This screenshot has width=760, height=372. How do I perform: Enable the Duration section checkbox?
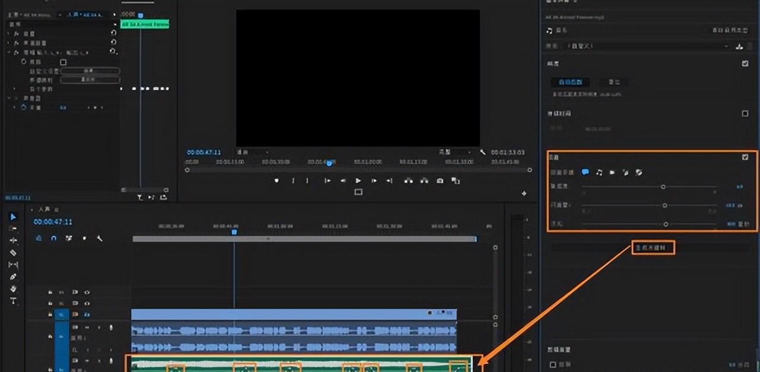coord(745,113)
